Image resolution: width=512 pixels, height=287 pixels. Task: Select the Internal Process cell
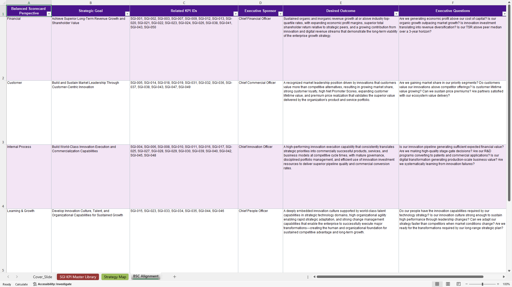[29, 177]
